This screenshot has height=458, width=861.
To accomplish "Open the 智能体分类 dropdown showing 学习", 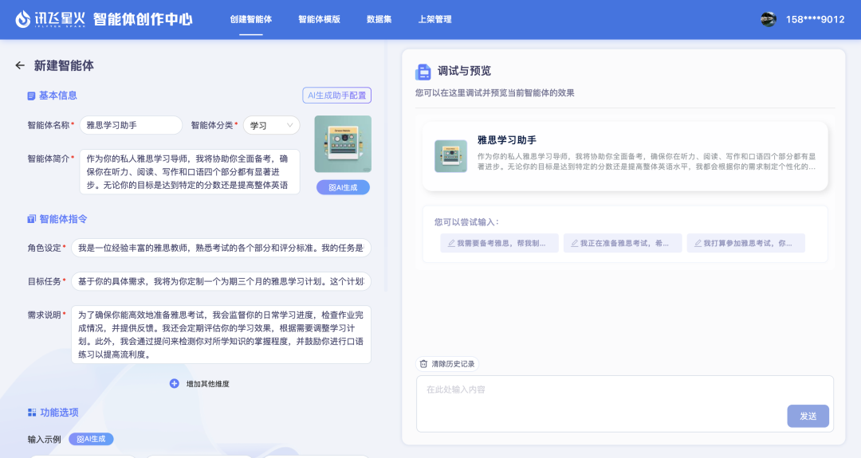I will click(271, 125).
